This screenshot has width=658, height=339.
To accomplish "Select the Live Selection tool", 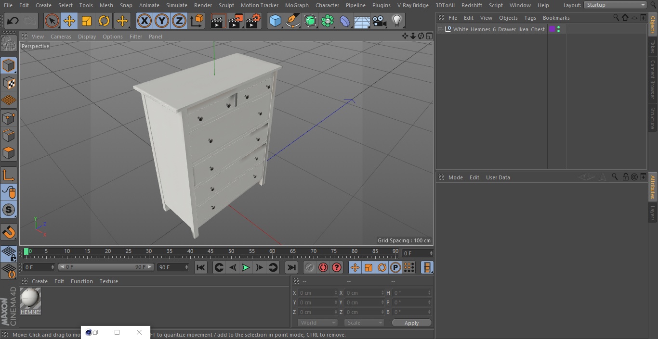I will (52, 21).
